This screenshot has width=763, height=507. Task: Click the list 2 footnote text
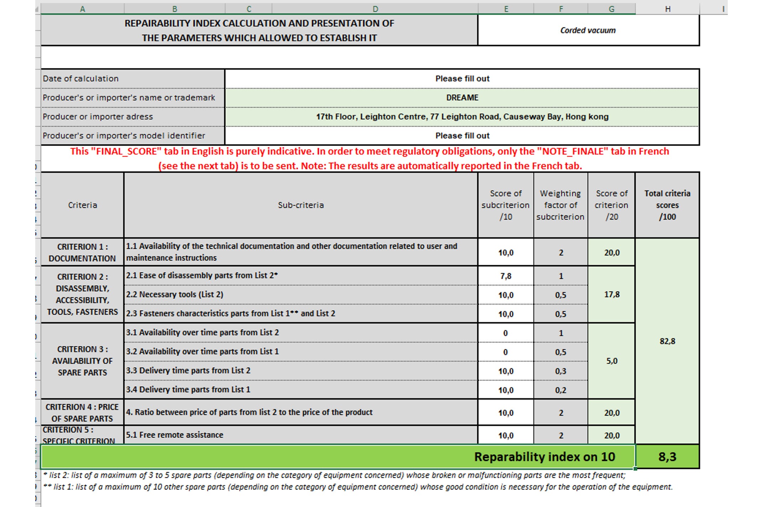click(x=334, y=475)
